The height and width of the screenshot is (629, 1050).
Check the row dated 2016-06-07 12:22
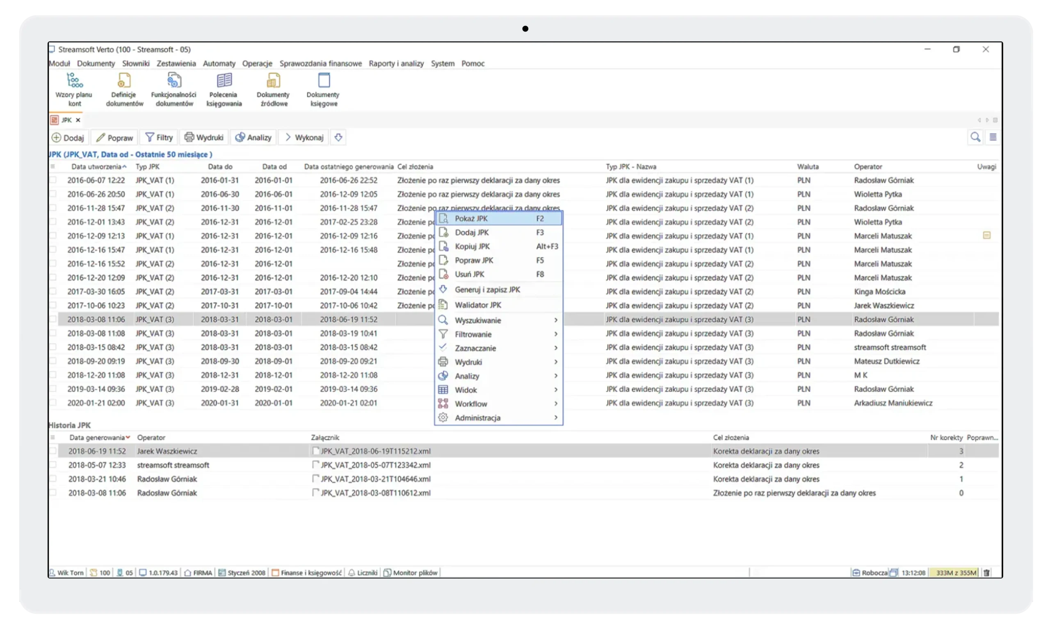53,180
